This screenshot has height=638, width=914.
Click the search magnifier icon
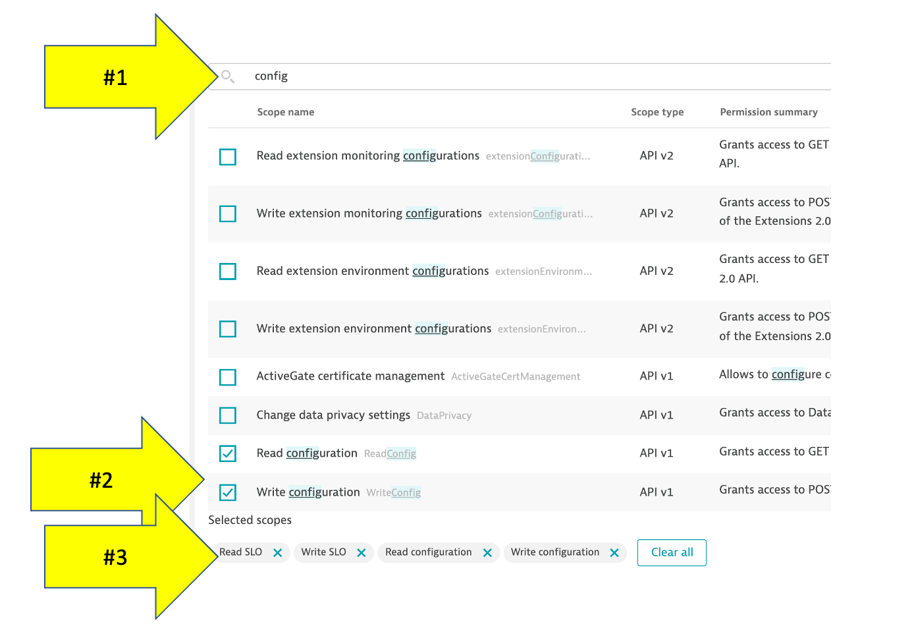(227, 76)
